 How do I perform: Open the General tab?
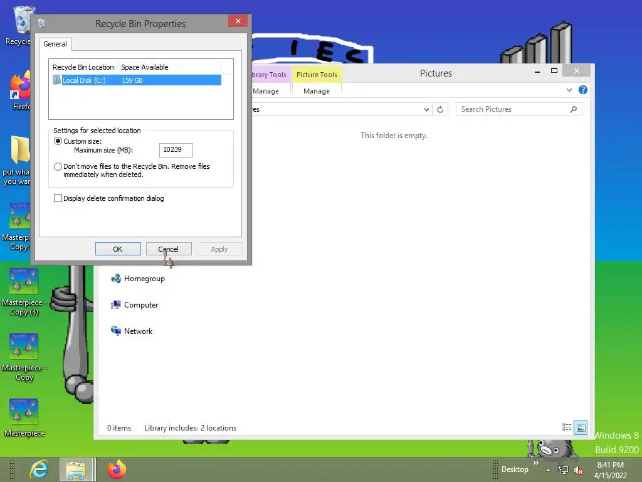[55, 44]
